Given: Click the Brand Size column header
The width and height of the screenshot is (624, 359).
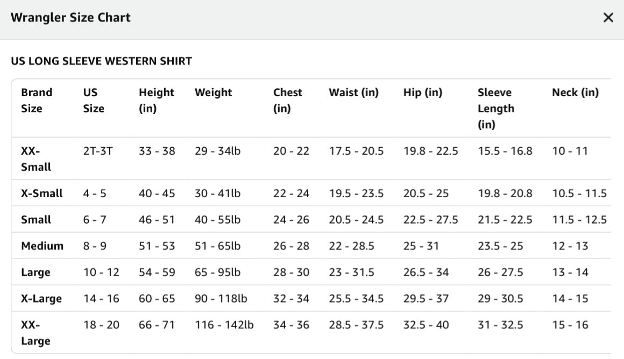Looking at the screenshot, I should click(x=37, y=100).
